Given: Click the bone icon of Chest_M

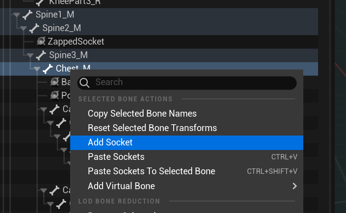Looking at the screenshot, I should [48, 69].
